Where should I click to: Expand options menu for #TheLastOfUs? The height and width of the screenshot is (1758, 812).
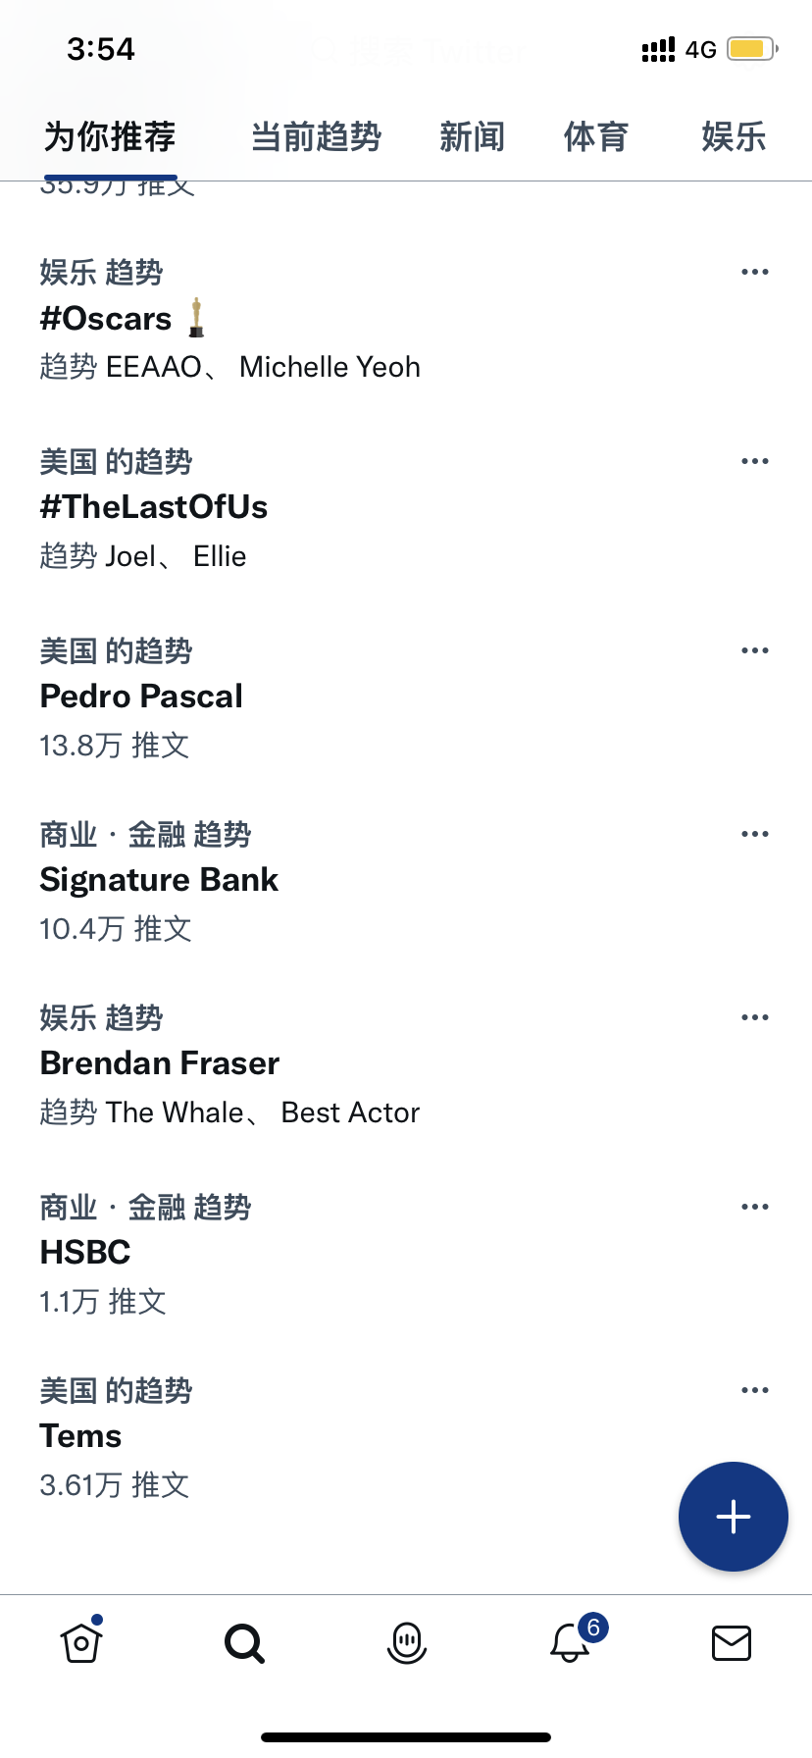(x=755, y=461)
